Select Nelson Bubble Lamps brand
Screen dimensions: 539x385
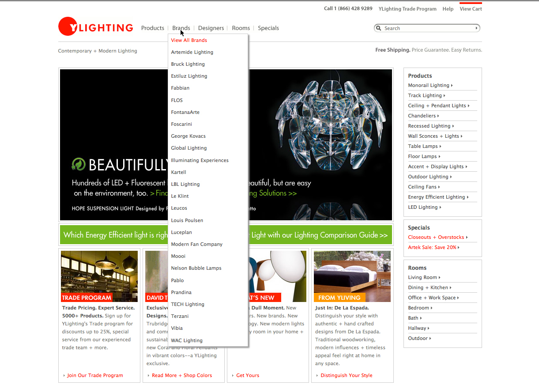(196, 268)
